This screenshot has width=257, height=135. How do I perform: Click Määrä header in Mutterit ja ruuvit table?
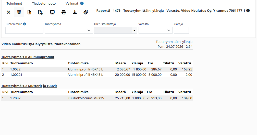click(120, 92)
